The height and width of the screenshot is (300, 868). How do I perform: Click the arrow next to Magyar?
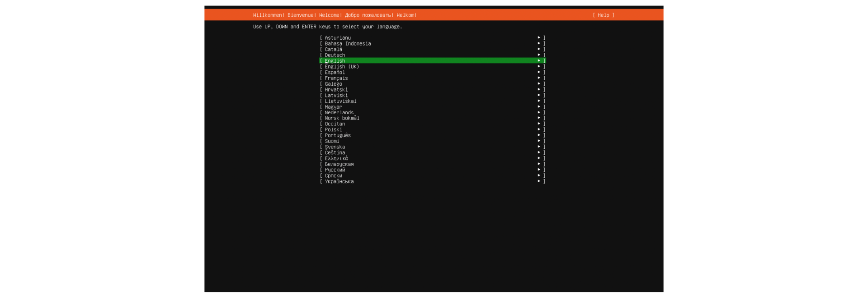coord(539,107)
